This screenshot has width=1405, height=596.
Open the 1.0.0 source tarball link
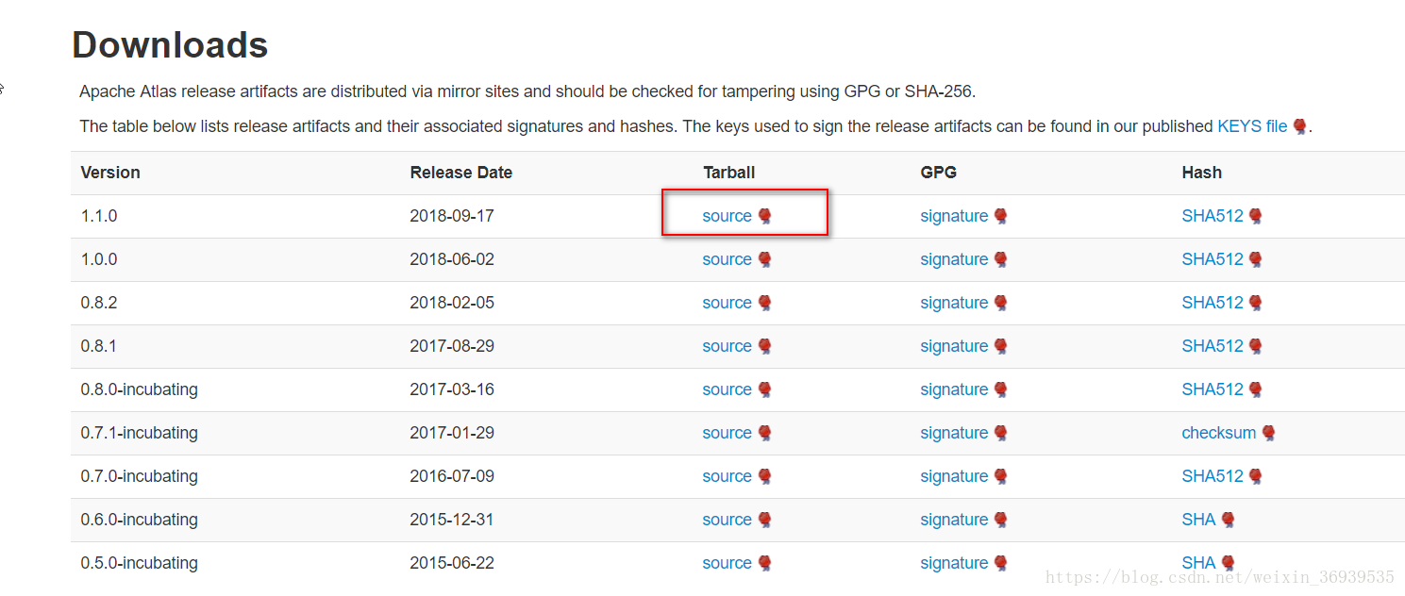pyautogui.click(x=727, y=259)
